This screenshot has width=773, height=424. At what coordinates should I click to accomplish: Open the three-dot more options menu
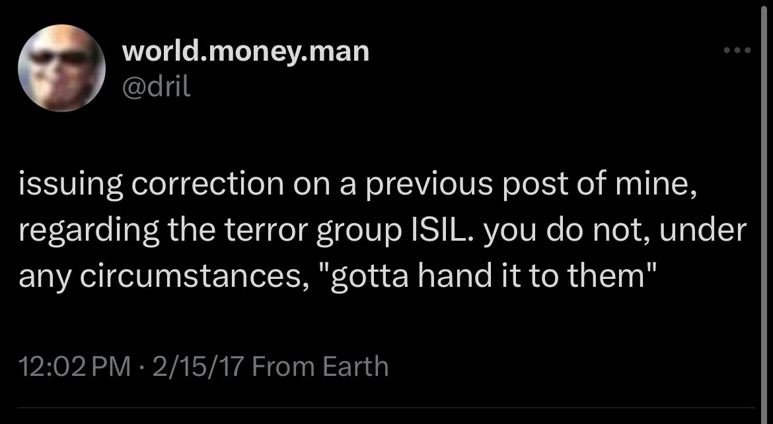point(737,50)
